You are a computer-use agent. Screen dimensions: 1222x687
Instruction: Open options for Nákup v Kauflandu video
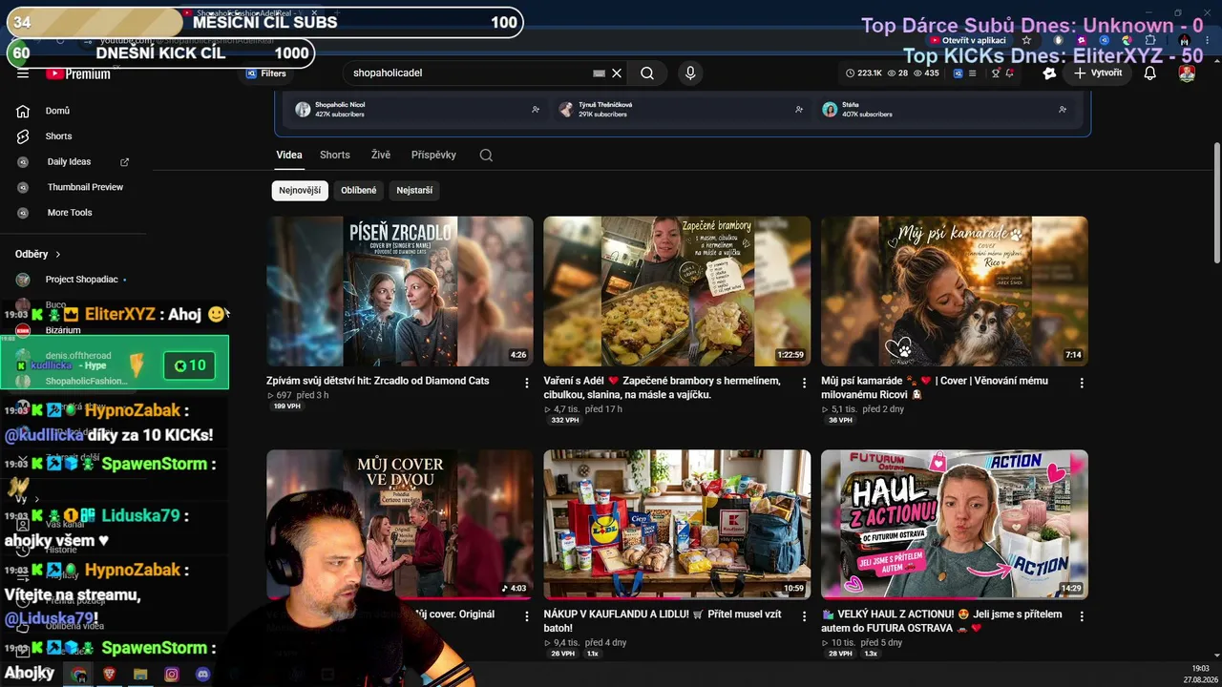[804, 616]
